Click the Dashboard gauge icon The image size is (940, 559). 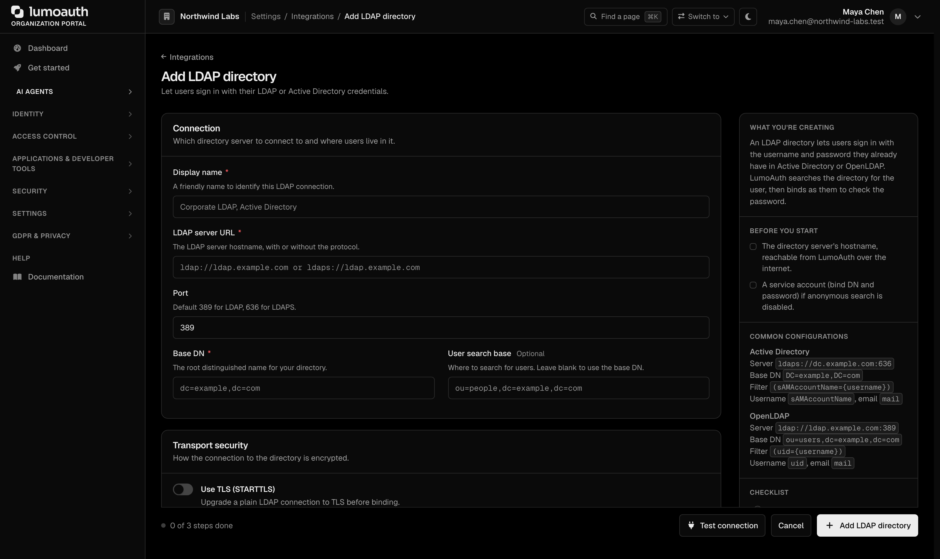pyautogui.click(x=17, y=48)
